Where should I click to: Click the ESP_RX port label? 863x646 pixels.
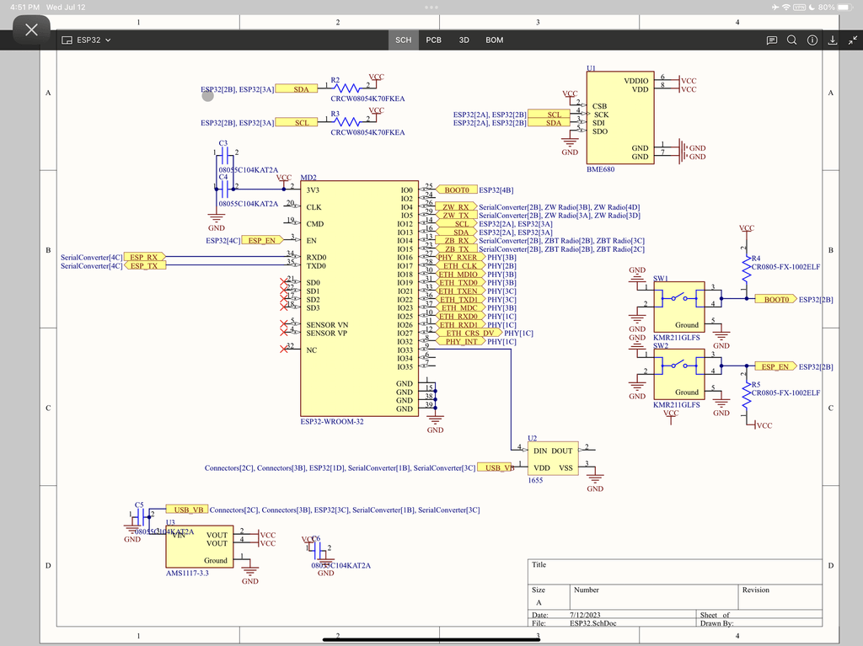(144, 257)
